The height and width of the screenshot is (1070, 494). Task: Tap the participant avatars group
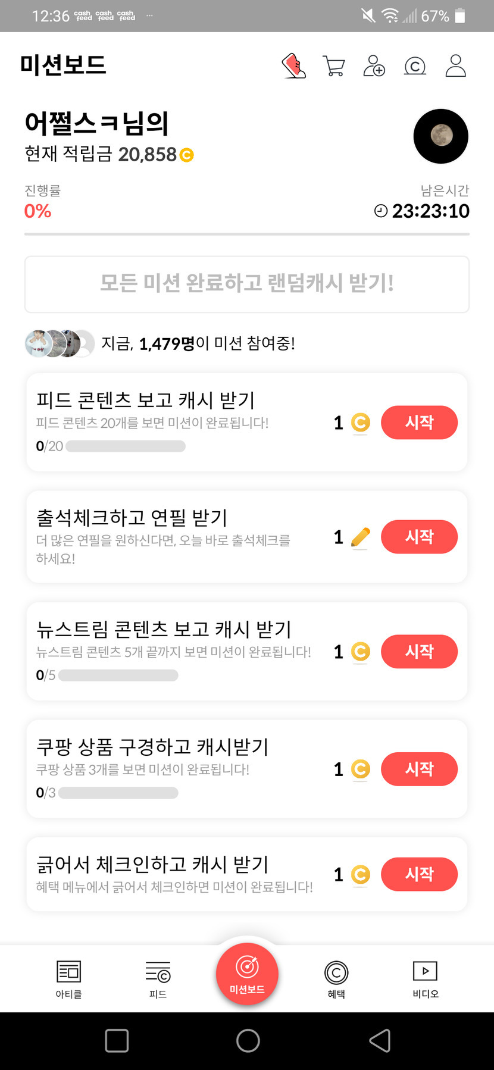(x=60, y=343)
